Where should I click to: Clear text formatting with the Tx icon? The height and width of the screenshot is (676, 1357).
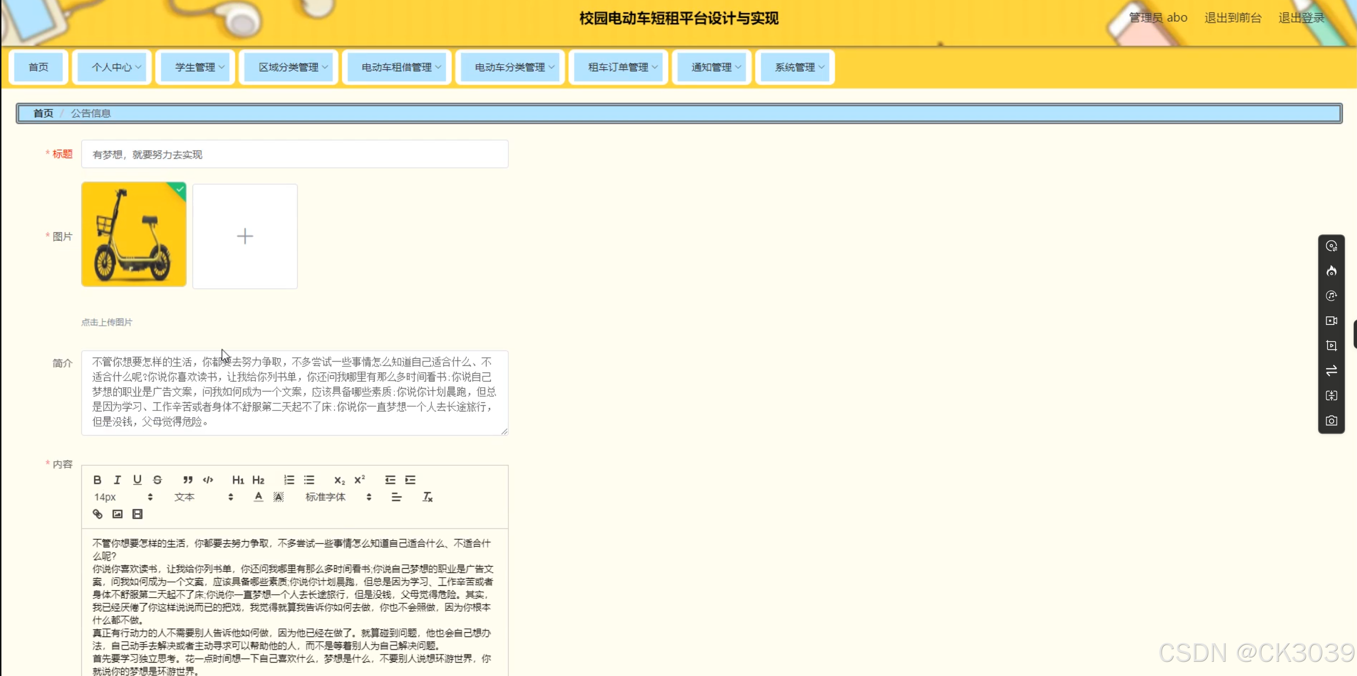click(x=427, y=496)
